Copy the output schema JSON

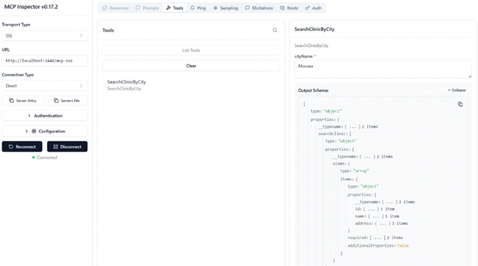click(460, 104)
